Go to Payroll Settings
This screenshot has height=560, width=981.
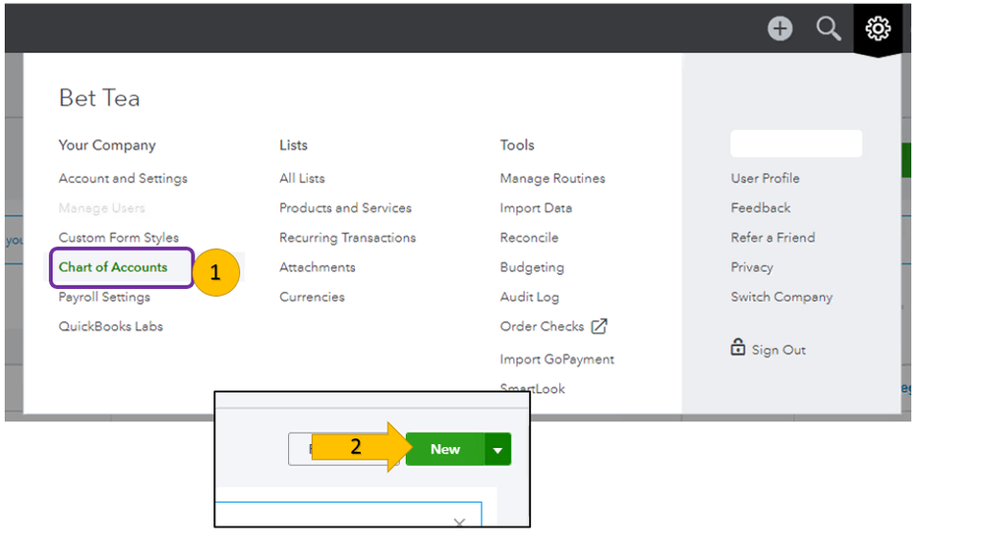[104, 297]
